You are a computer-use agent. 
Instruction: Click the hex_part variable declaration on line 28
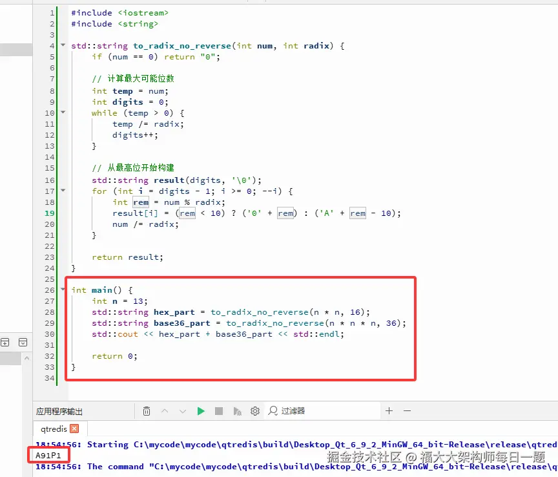[x=174, y=312]
